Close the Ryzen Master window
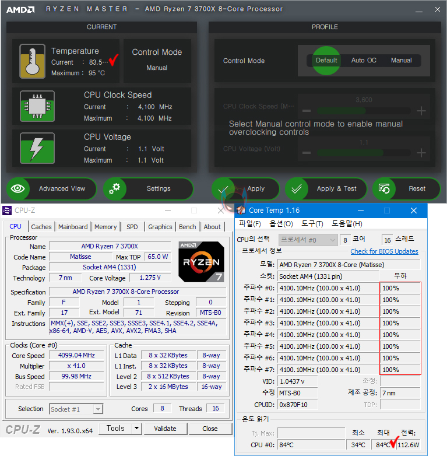This screenshot has height=456, width=447. [438, 9]
